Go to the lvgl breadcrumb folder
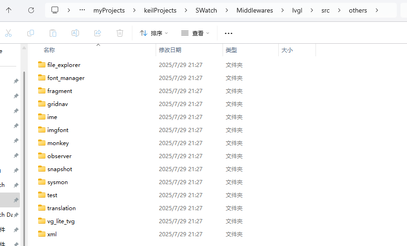 pyautogui.click(x=297, y=10)
